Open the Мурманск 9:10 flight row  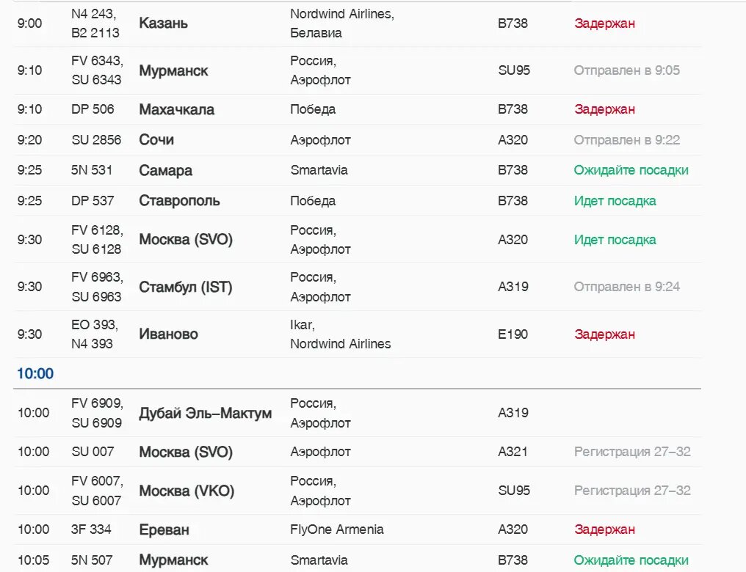click(x=173, y=71)
